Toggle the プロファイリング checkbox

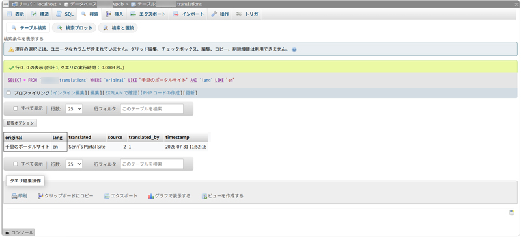(8, 93)
